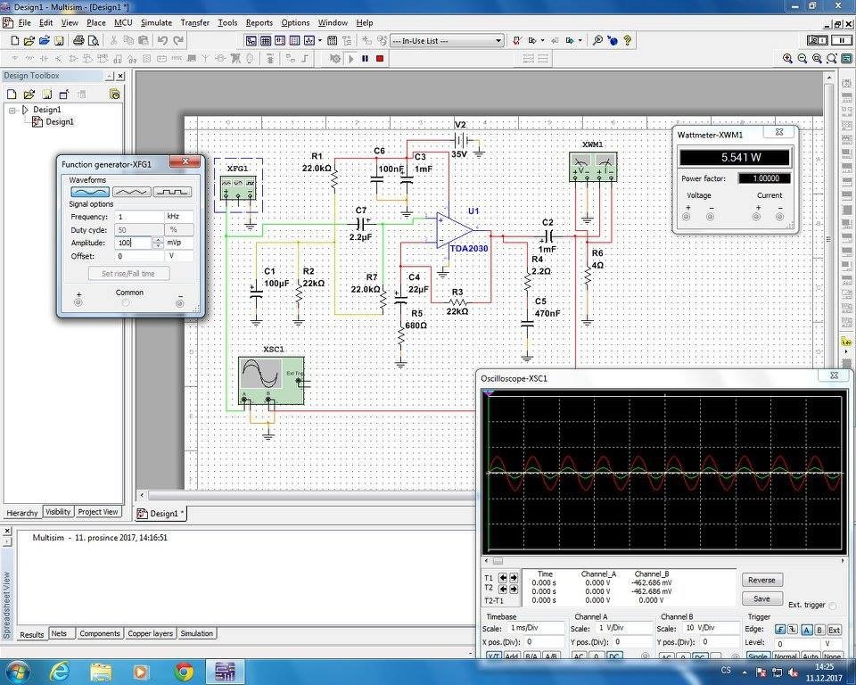
Task: Click the oscilloscope horizontal scrollbar thumb
Action: 498,561
